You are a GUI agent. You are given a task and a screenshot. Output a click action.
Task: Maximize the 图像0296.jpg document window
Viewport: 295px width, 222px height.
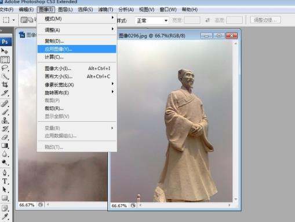click(218, 36)
